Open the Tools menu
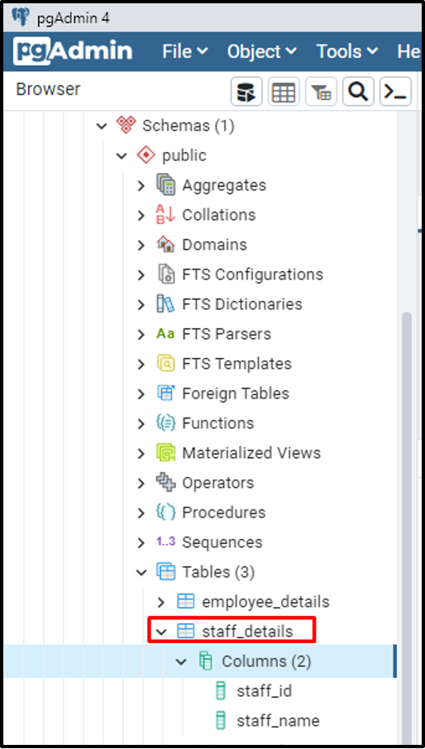 [x=347, y=51]
